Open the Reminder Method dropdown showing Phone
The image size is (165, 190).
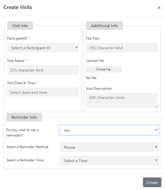[x=109, y=147]
